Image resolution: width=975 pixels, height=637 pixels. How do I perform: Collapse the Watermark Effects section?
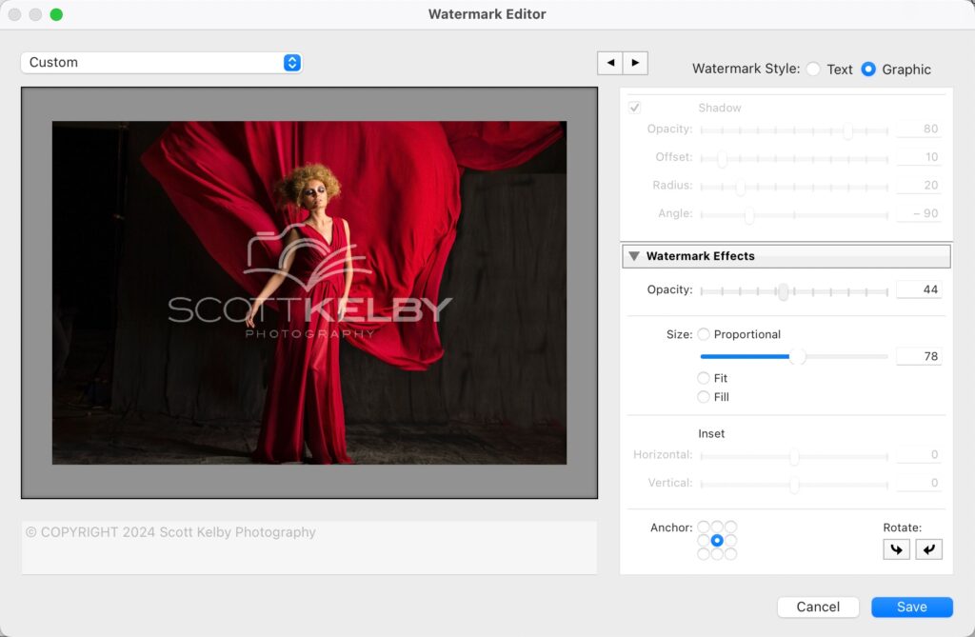click(x=633, y=256)
